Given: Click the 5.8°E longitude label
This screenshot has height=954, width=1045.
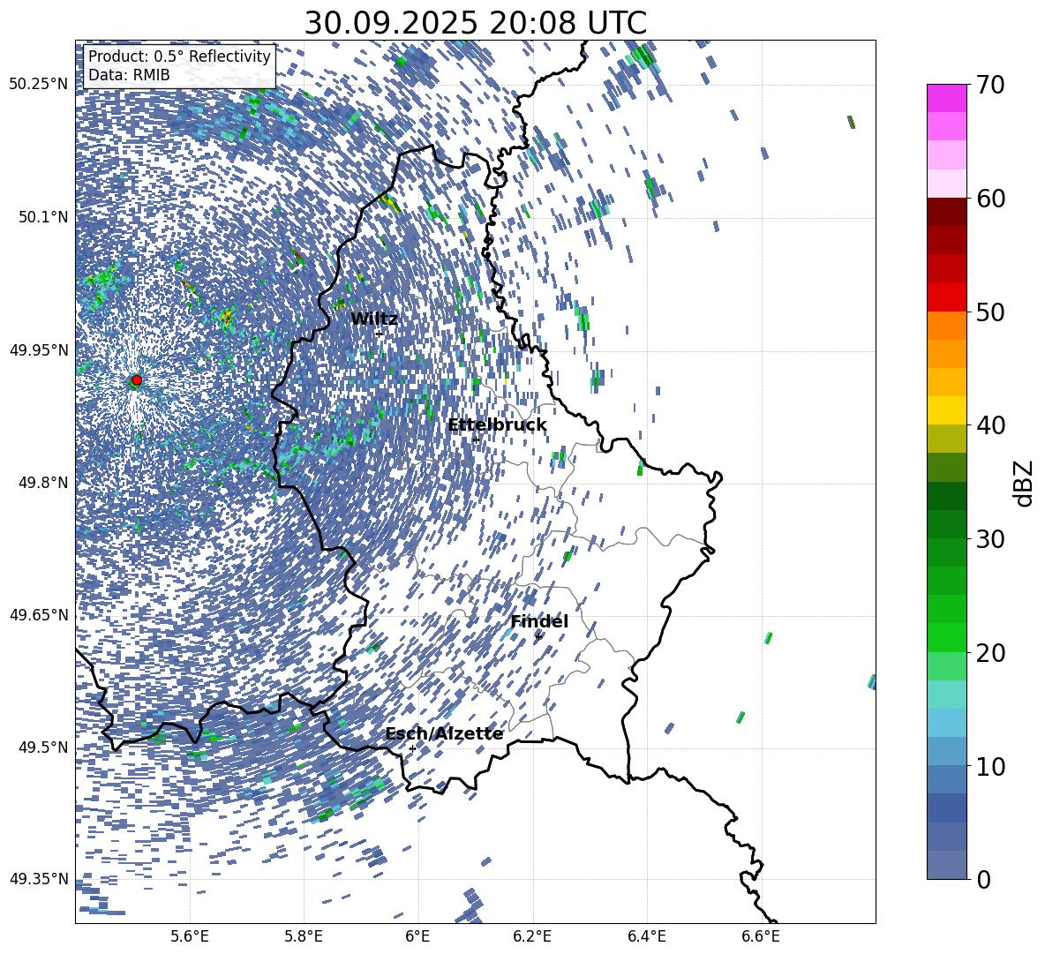Looking at the screenshot, I should [x=304, y=936].
